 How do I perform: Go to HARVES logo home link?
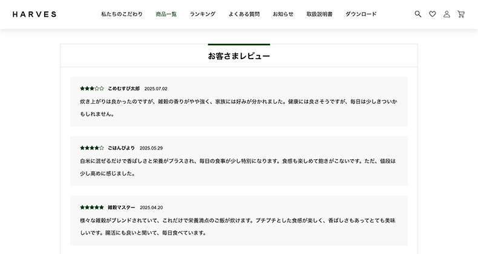[x=34, y=14]
